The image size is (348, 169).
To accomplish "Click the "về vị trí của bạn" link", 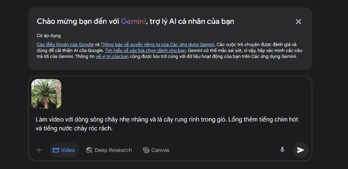I will (x=112, y=56).
